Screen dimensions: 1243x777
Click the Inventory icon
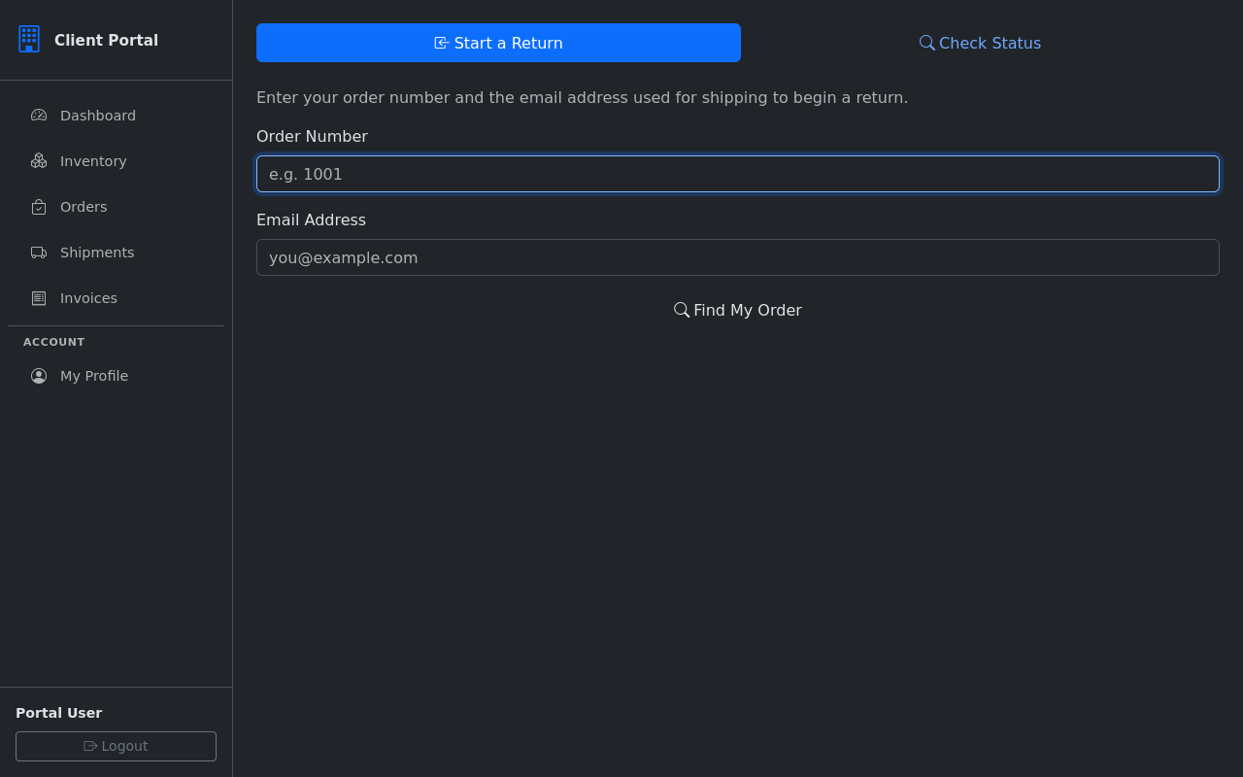(x=39, y=160)
